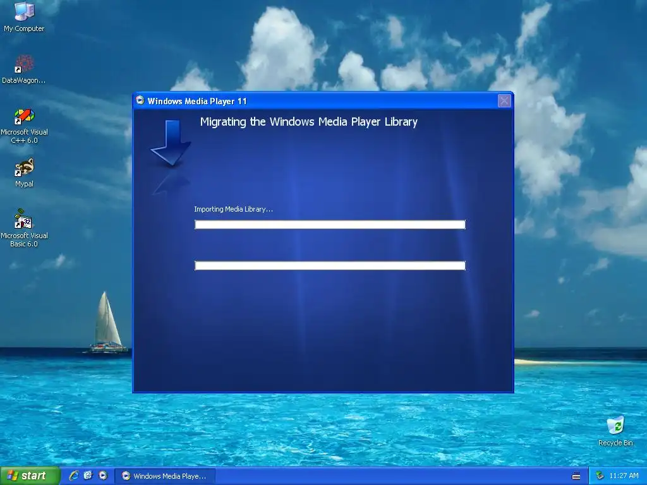Open the Start menu
This screenshot has width=647, height=485.
[x=29, y=476]
